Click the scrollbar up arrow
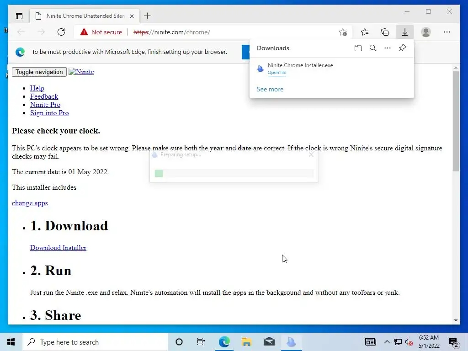468x351 pixels. [456, 68]
